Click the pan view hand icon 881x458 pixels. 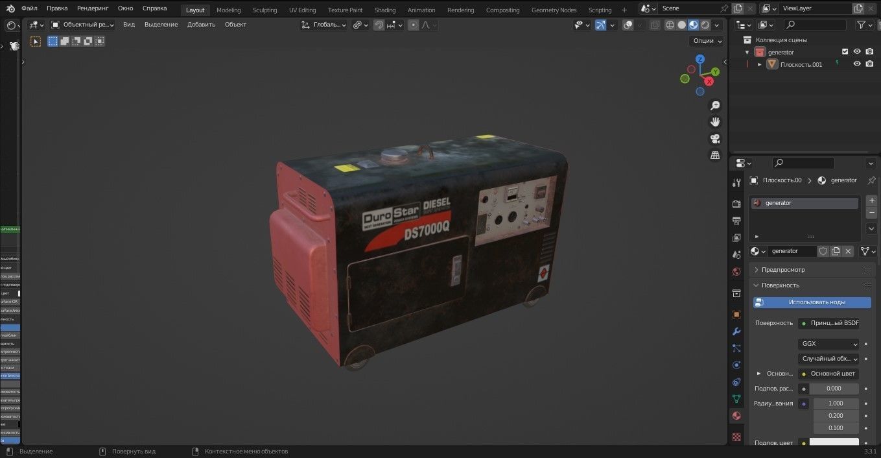(x=715, y=122)
